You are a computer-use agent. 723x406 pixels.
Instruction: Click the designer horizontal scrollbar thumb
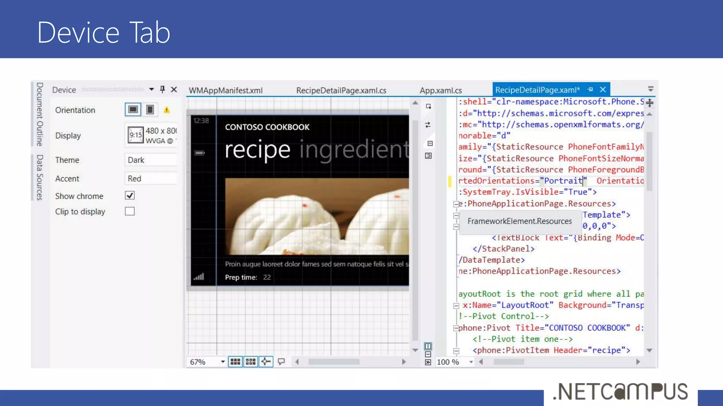point(334,362)
